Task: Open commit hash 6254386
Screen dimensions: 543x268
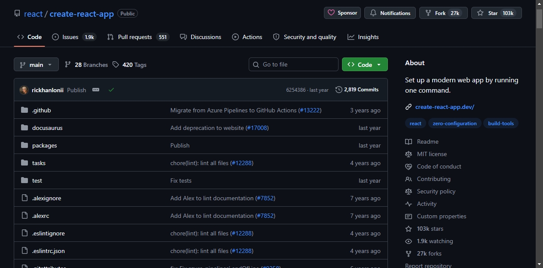Action: click(296, 90)
